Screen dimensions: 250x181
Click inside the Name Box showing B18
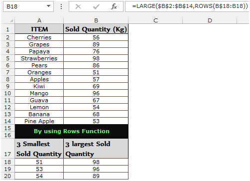pyautogui.click(x=28, y=6)
